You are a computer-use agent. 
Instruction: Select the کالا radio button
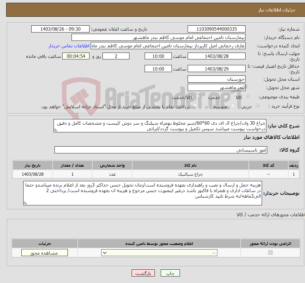(248, 96)
